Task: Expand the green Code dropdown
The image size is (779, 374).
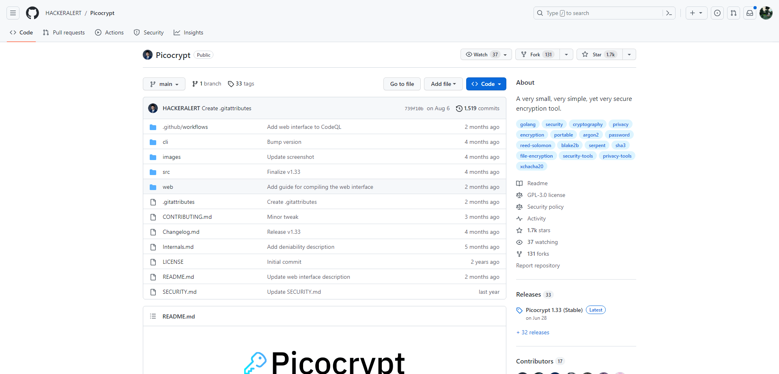Action: 486,84
